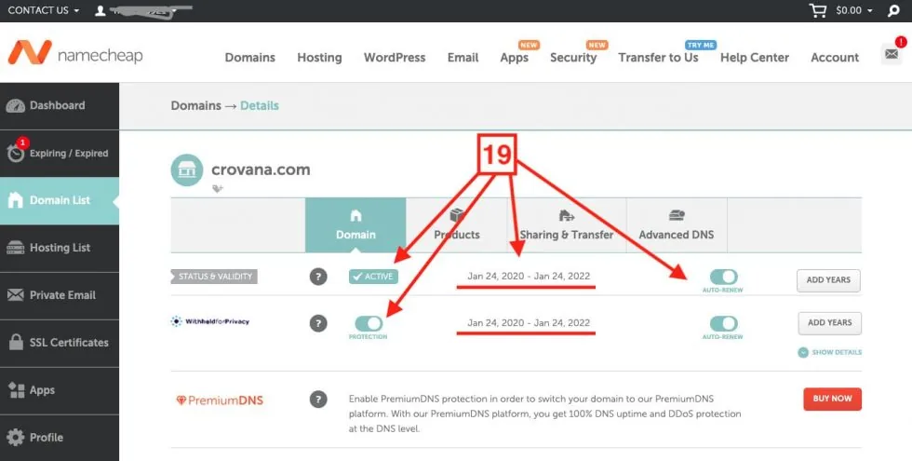Click the SSL Certificates padlock icon
Image resolution: width=912 pixels, height=461 pixels.
(16, 343)
